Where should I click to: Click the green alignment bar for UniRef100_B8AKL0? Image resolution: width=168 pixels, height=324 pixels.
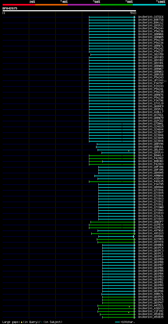click(112, 155)
